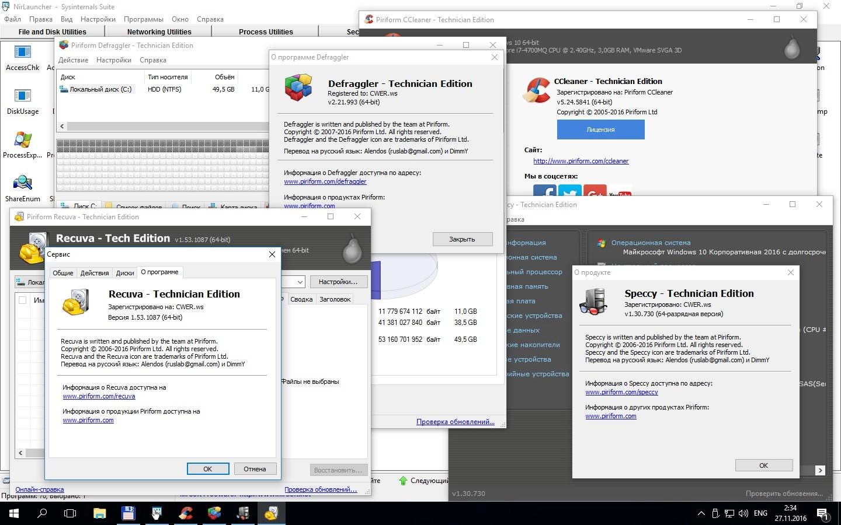Click Facebook icon in CCleaner window

pos(544,191)
